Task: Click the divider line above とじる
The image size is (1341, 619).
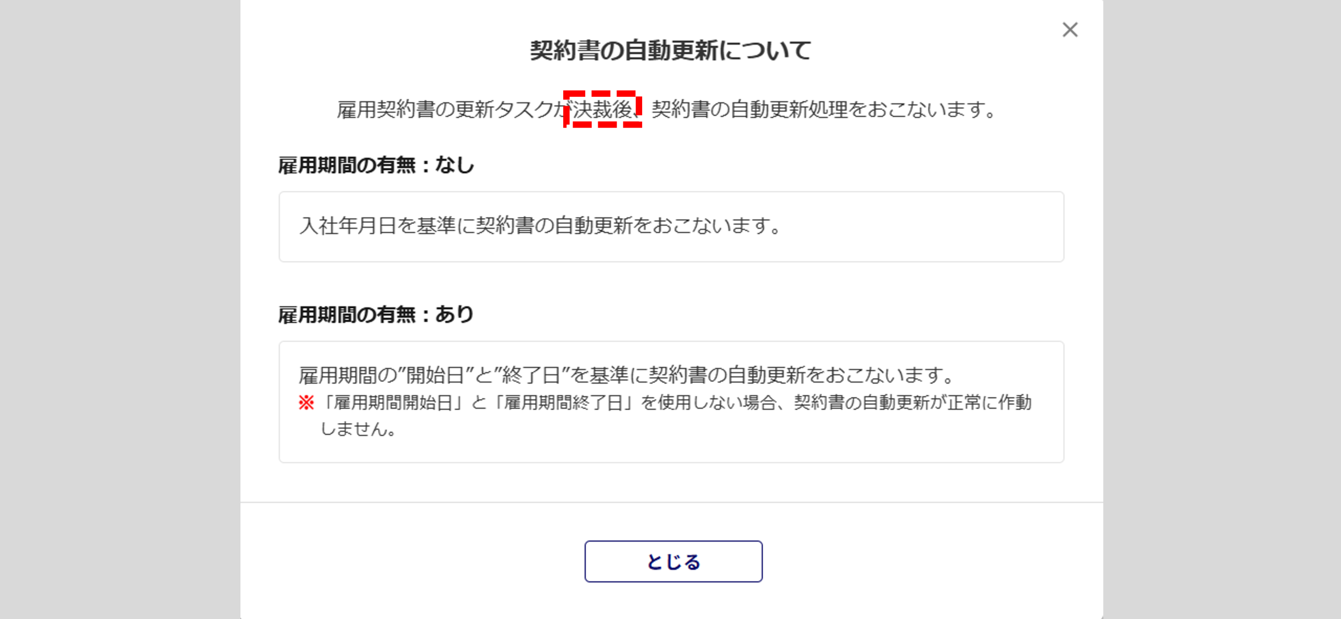Action: tap(672, 502)
